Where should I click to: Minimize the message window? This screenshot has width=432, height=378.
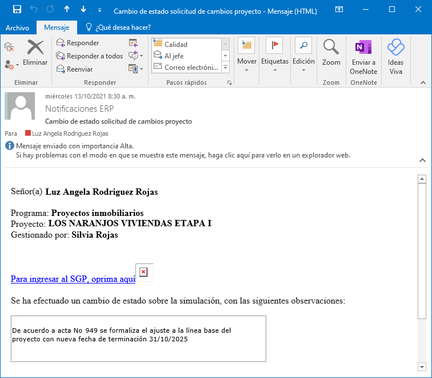coord(366,9)
